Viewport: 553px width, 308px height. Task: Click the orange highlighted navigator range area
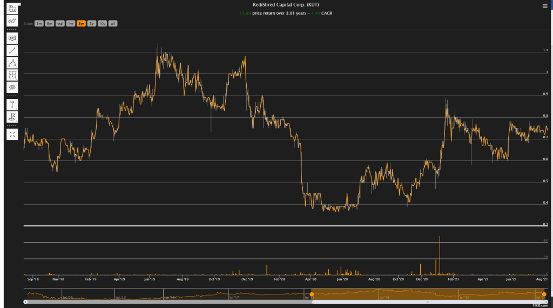[x=428, y=294]
